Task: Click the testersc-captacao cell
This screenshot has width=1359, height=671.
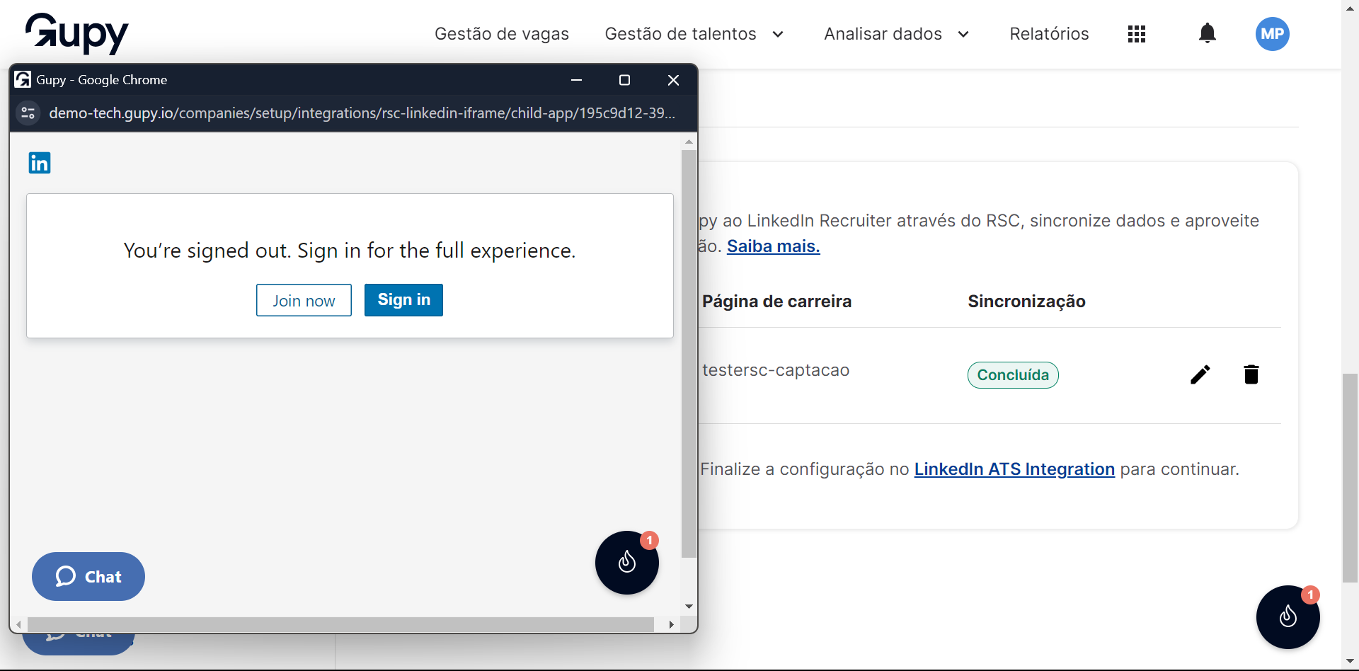Action: coord(776,370)
